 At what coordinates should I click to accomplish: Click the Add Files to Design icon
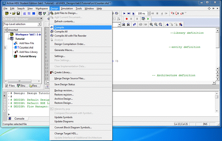point(52,13)
